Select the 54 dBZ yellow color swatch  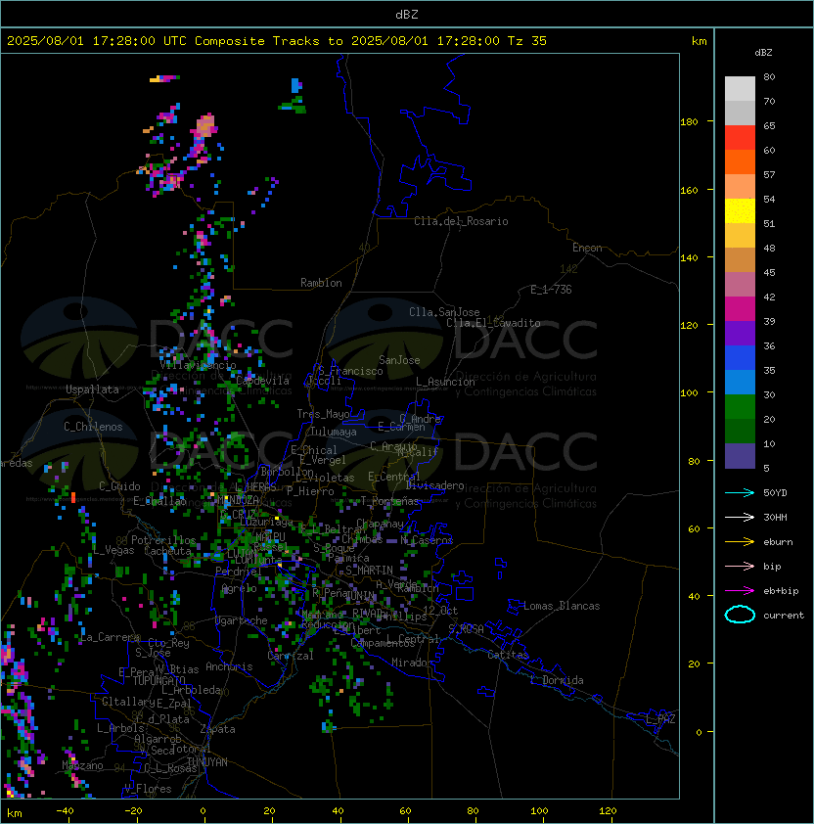pos(740,210)
